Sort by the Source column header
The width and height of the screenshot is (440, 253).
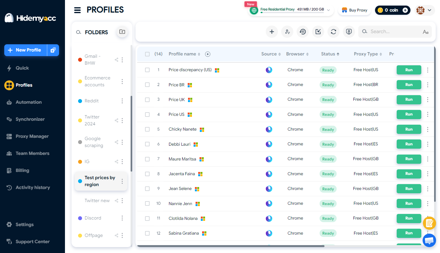click(x=271, y=54)
